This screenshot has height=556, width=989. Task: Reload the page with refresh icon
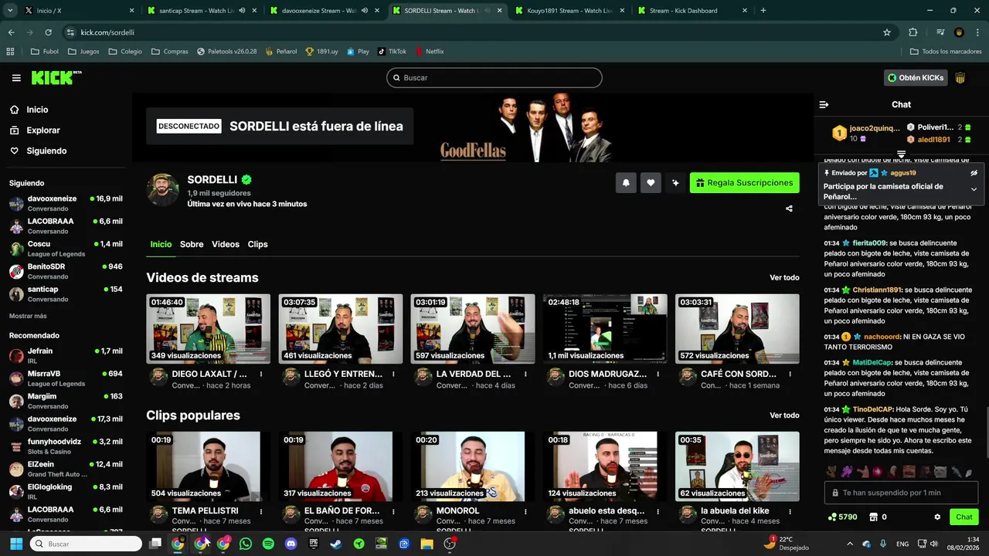click(x=48, y=32)
